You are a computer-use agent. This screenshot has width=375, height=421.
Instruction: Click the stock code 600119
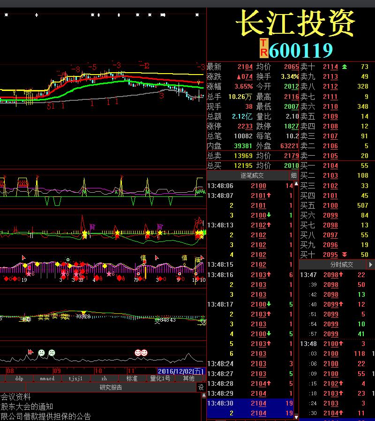(x=301, y=50)
